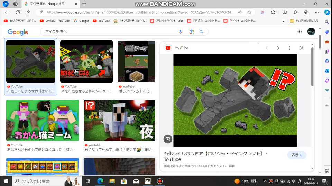Screen dimensions: 332x186
Task: Click the address bar URL
Action: 140,12
